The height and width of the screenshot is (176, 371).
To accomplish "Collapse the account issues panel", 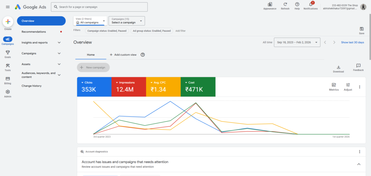I will click(x=359, y=164).
